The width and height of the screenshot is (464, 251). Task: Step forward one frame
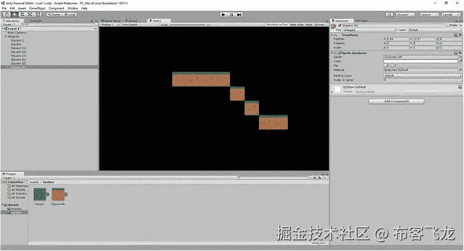pos(239,14)
